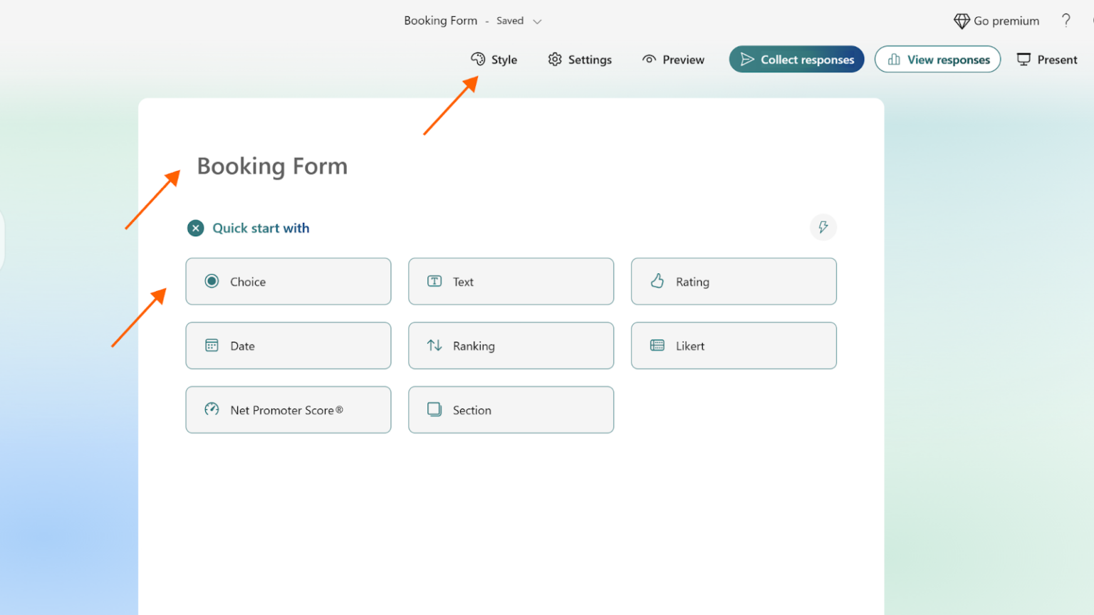This screenshot has height=615, width=1094.
Task: Insert a Rating question
Action: click(x=733, y=281)
